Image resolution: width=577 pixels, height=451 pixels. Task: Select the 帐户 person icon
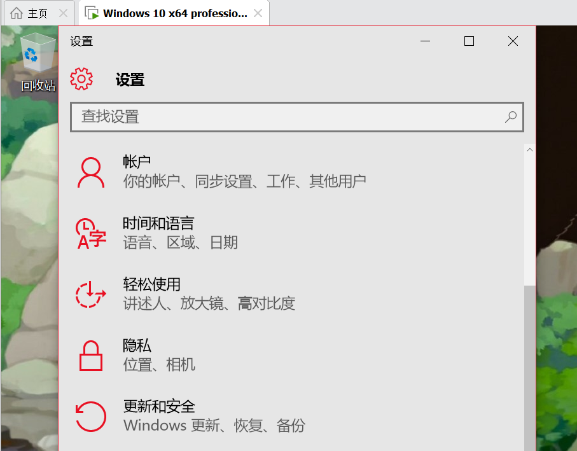[x=91, y=170]
